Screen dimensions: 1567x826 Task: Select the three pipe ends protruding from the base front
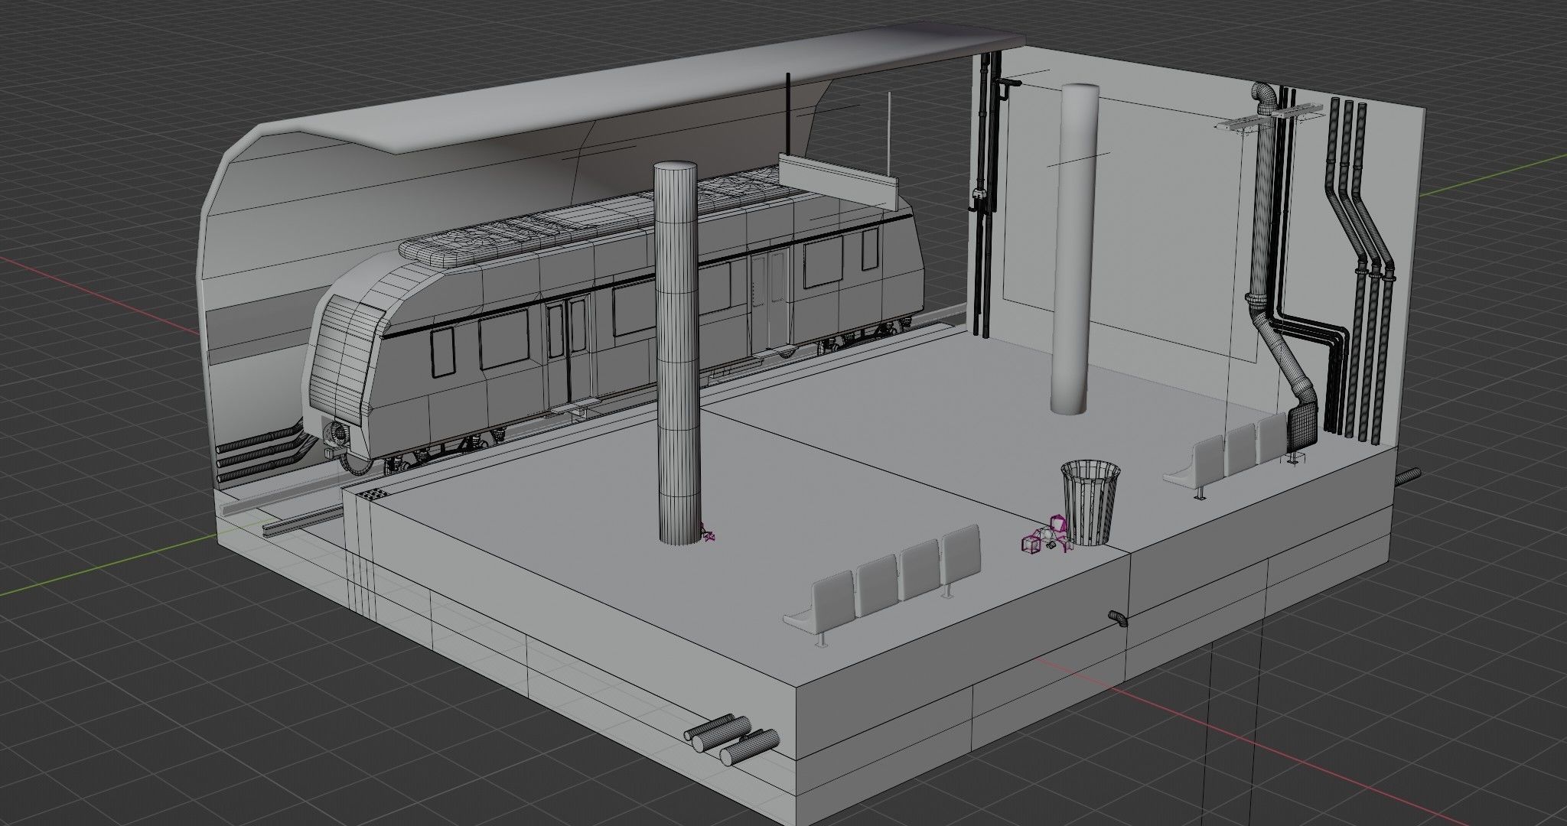click(x=731, y=740)
